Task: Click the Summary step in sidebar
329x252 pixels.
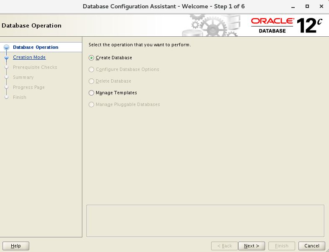Action: click(x=23, y=77)
